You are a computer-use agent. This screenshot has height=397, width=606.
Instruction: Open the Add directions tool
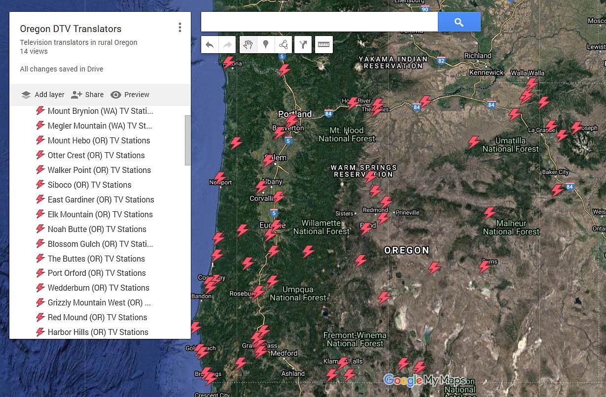[303, 45]
